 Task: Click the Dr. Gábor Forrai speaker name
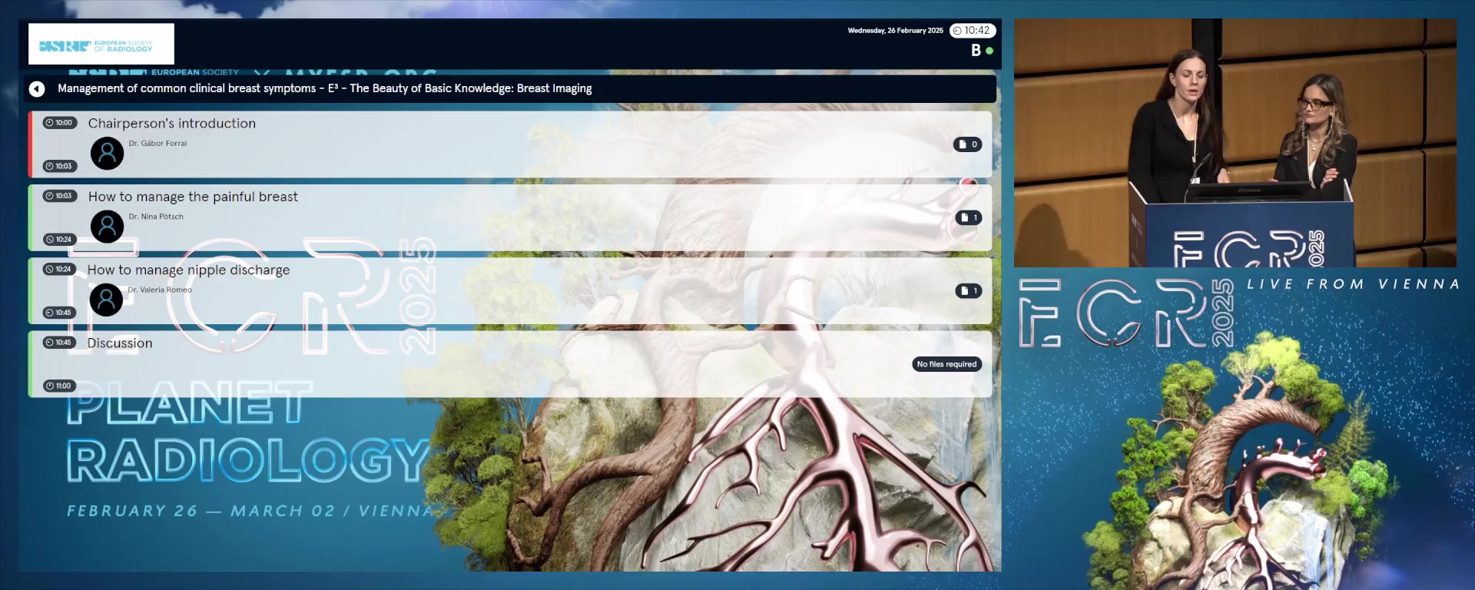157,144
